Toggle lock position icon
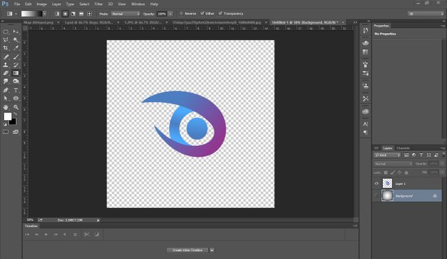 tap(400, 172)
